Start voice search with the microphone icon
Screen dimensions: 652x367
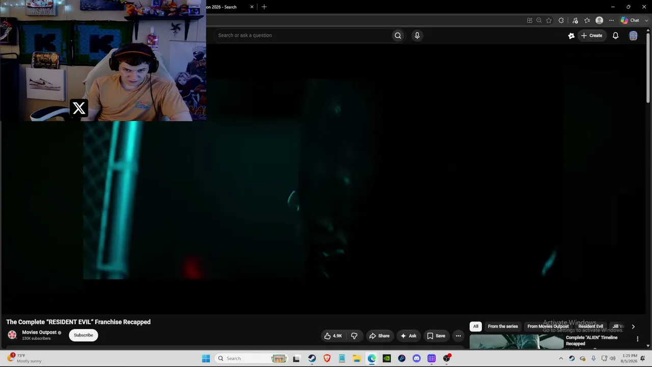click(417, 35)
